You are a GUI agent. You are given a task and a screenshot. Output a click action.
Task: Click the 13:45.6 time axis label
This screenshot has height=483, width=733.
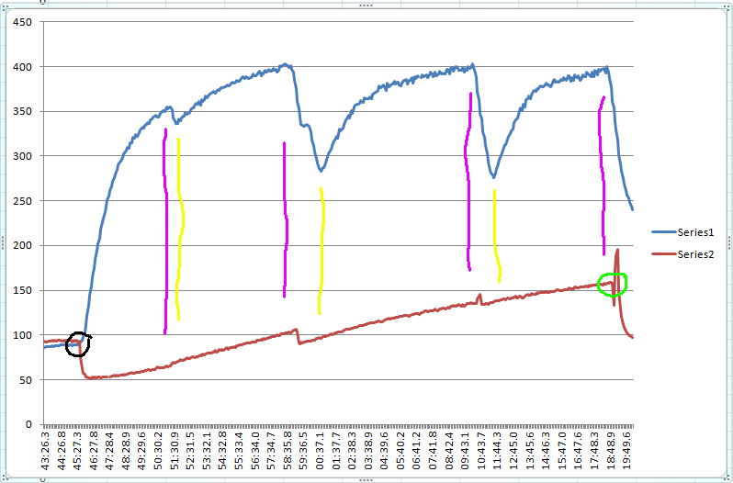click(x=530, y=450)
